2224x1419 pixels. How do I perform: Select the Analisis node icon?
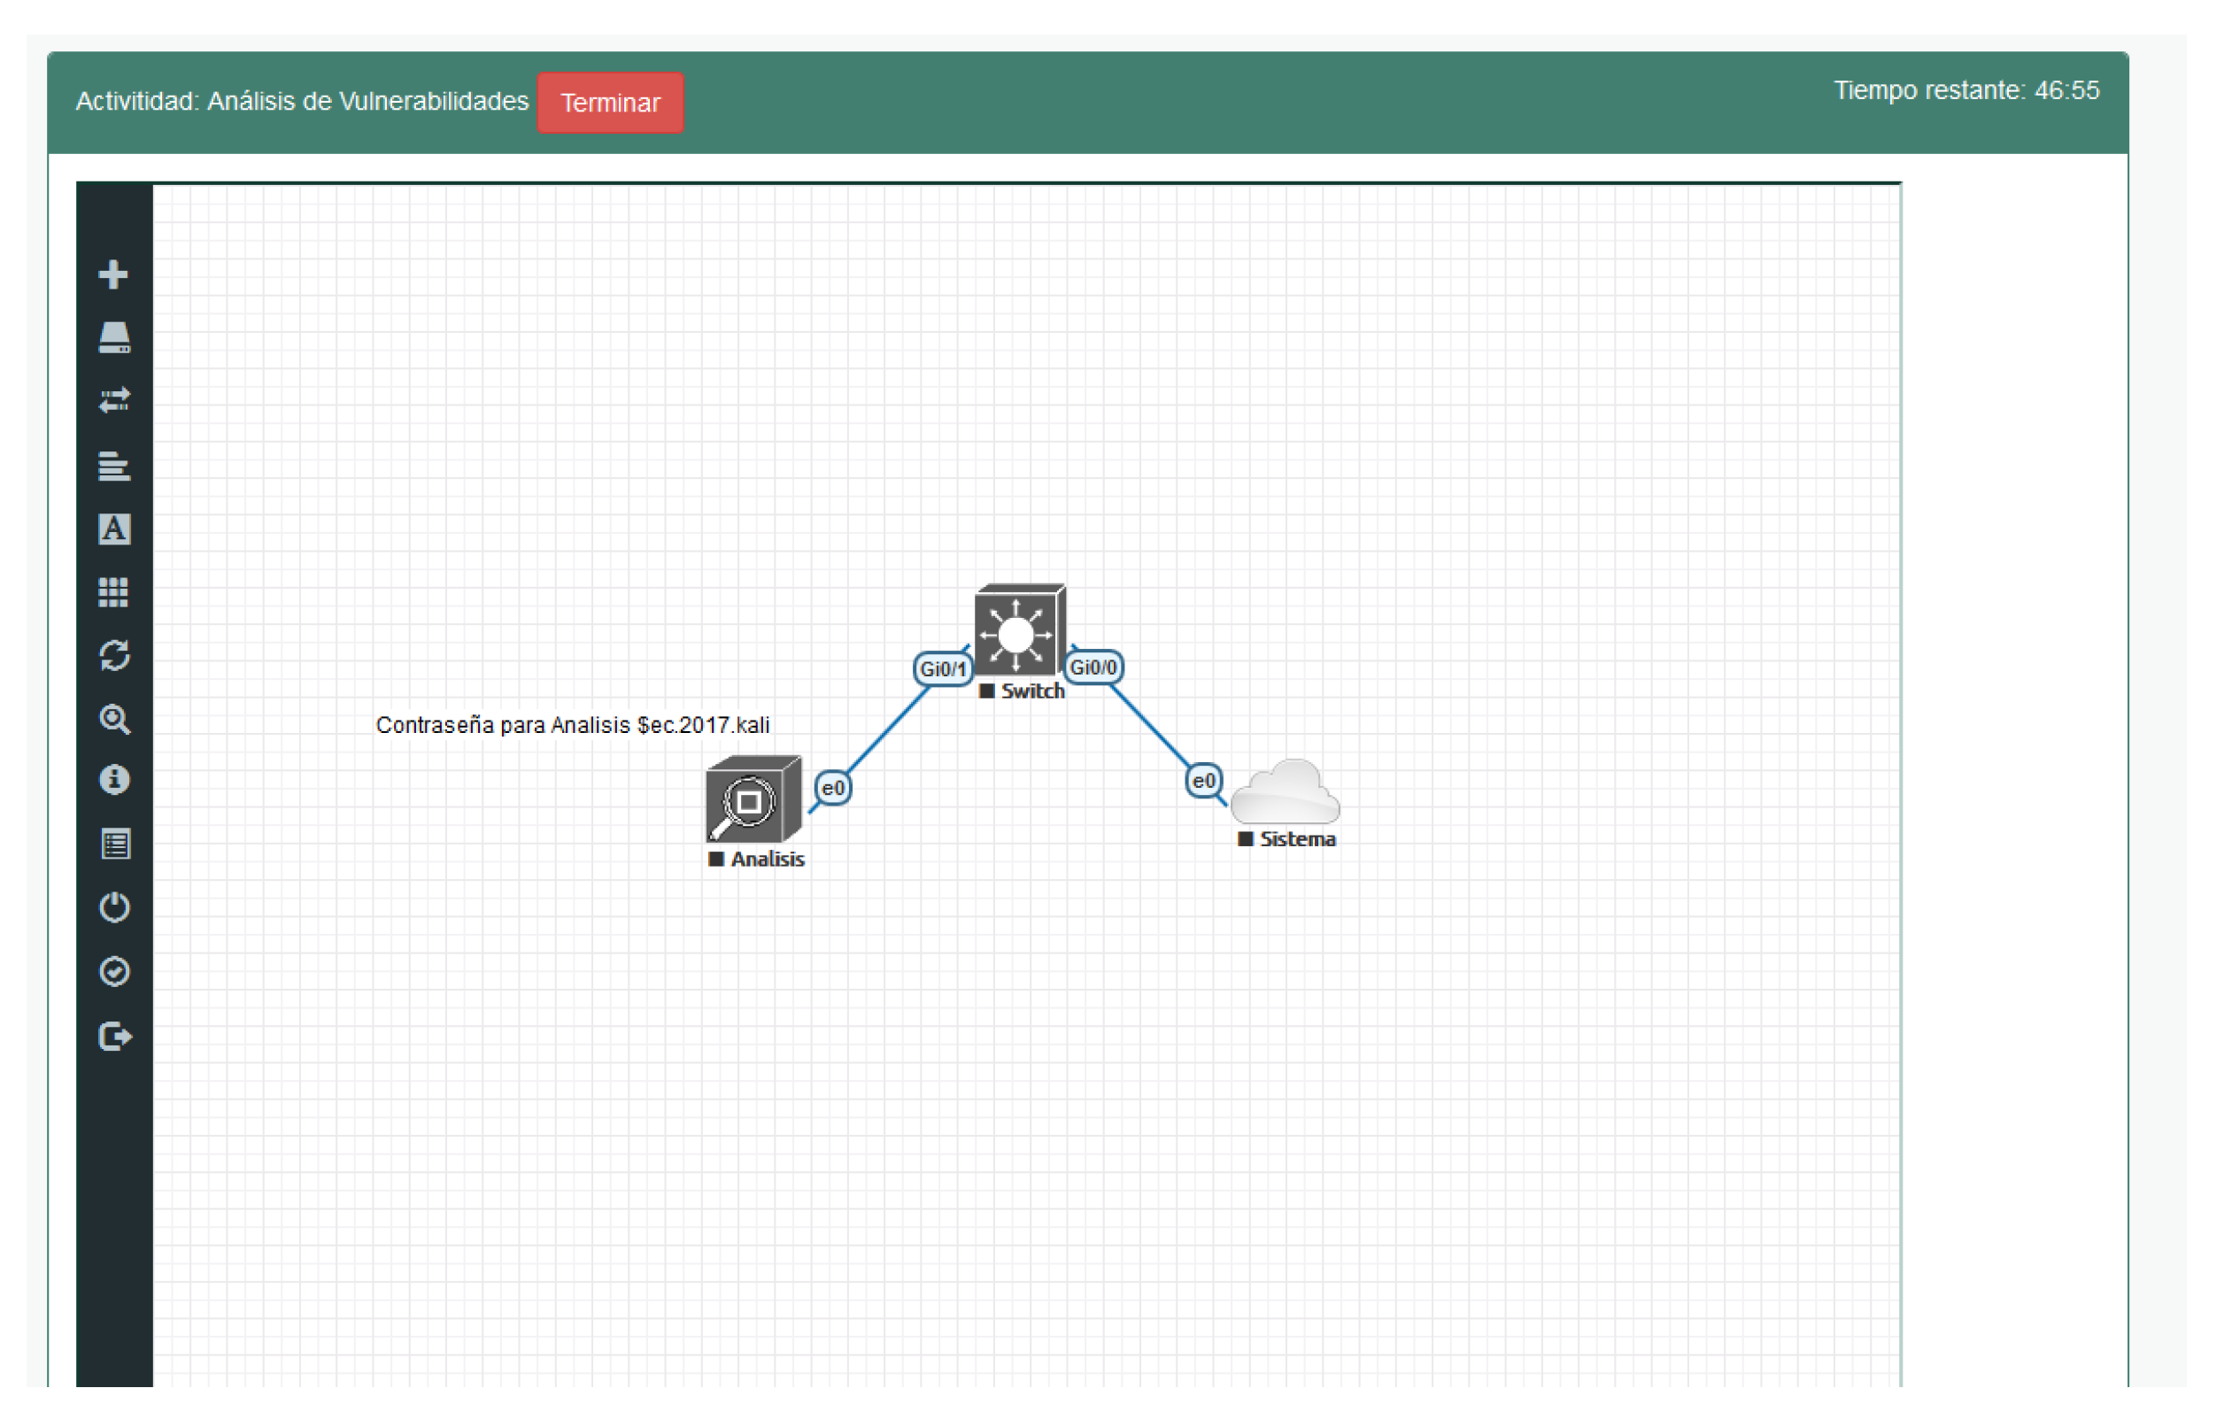point(753,799)
